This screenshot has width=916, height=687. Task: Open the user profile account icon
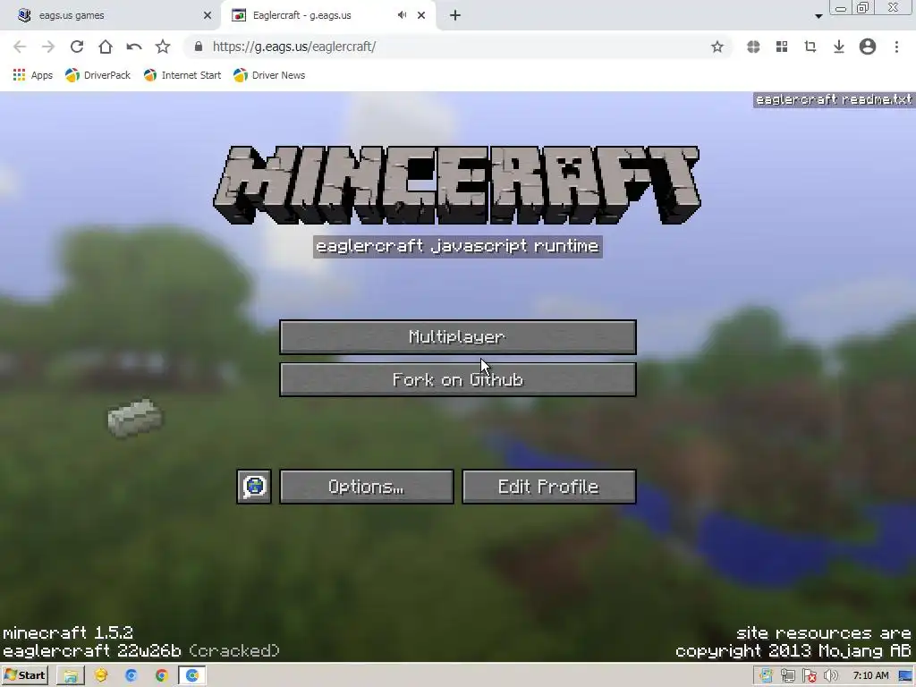pyautogui.click(x=868, y=47)
